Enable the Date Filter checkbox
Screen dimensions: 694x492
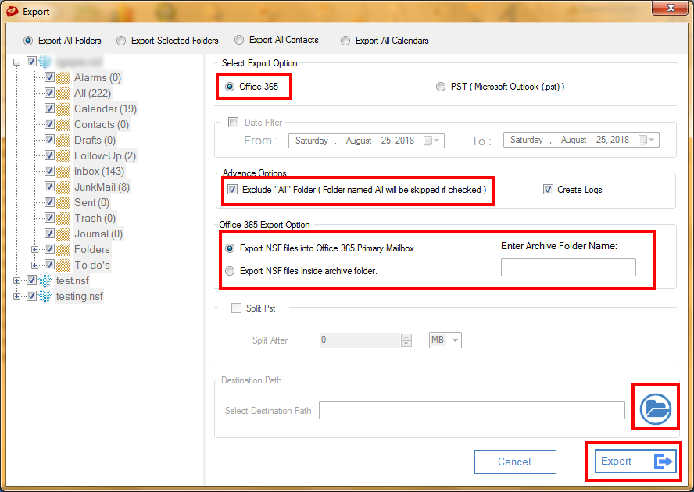tap(233, 122)
